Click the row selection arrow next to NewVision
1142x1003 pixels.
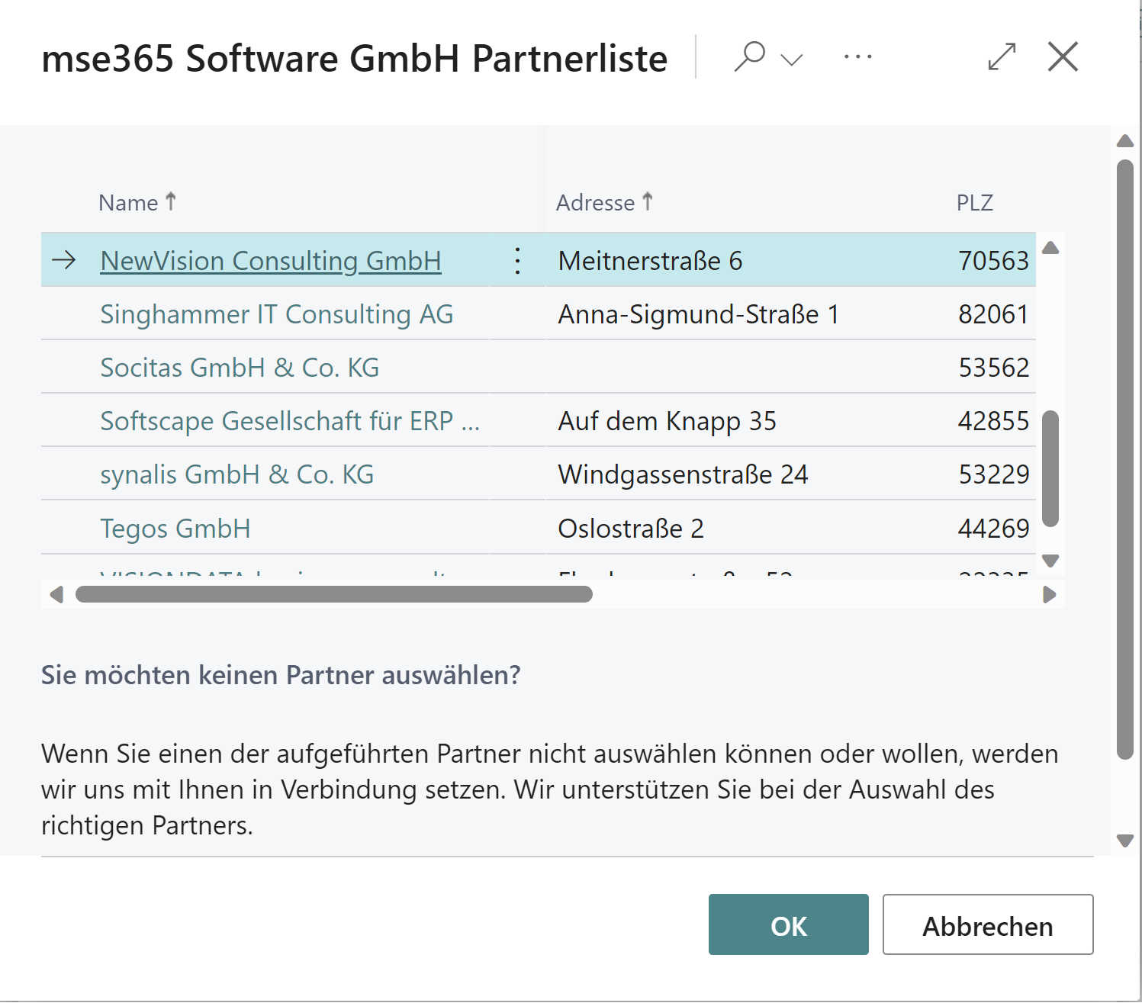[x=64, y=260]
